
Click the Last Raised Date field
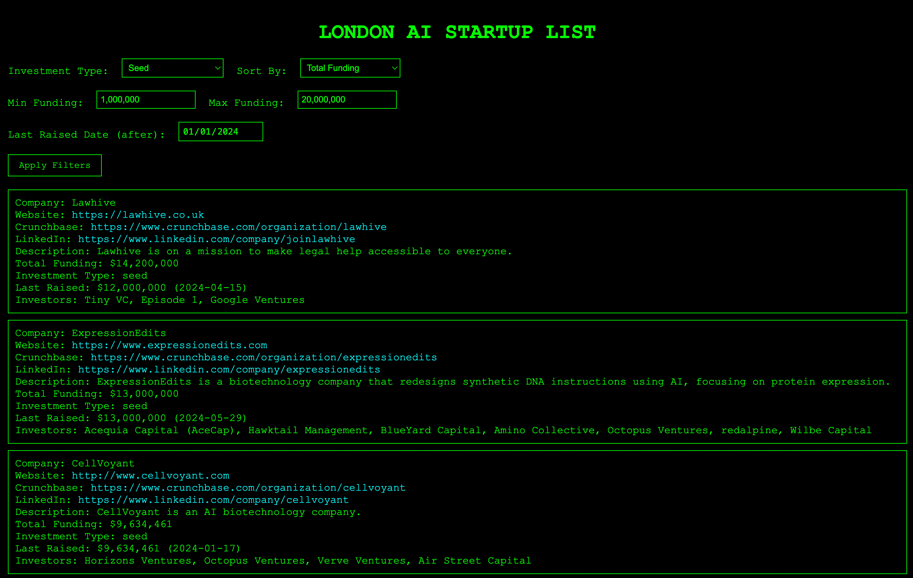pyautogui.click(x=220, y=132)
